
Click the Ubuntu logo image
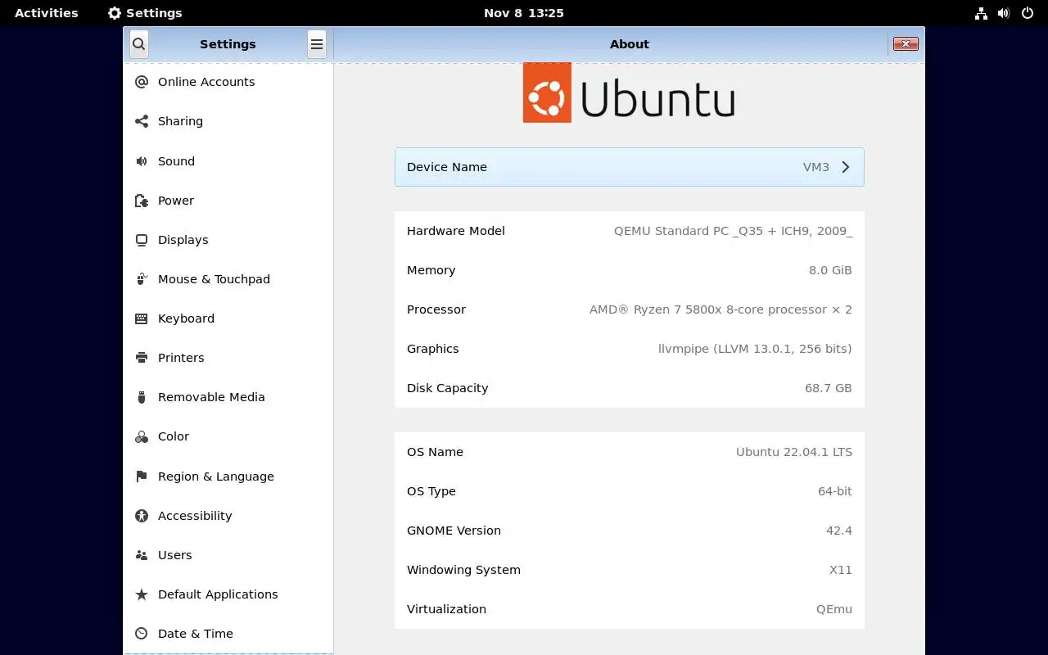[629, 93]
